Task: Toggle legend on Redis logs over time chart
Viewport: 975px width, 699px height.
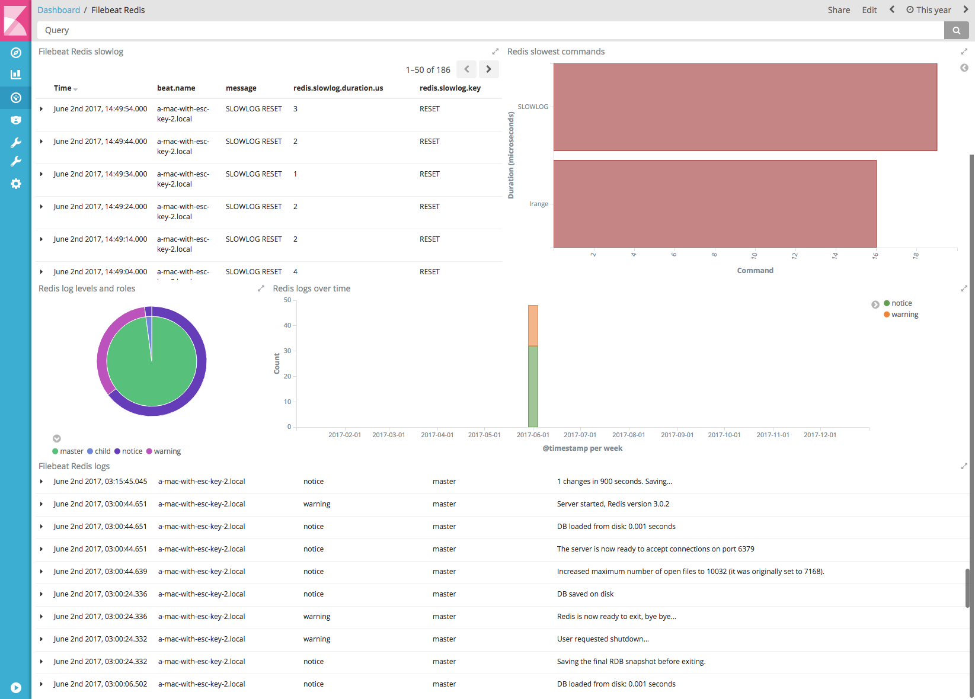Action: (875, 304)
